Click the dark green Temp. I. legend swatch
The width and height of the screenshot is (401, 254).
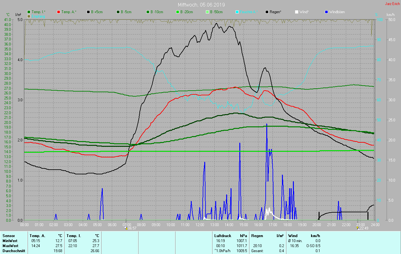(x=29, y=12)
